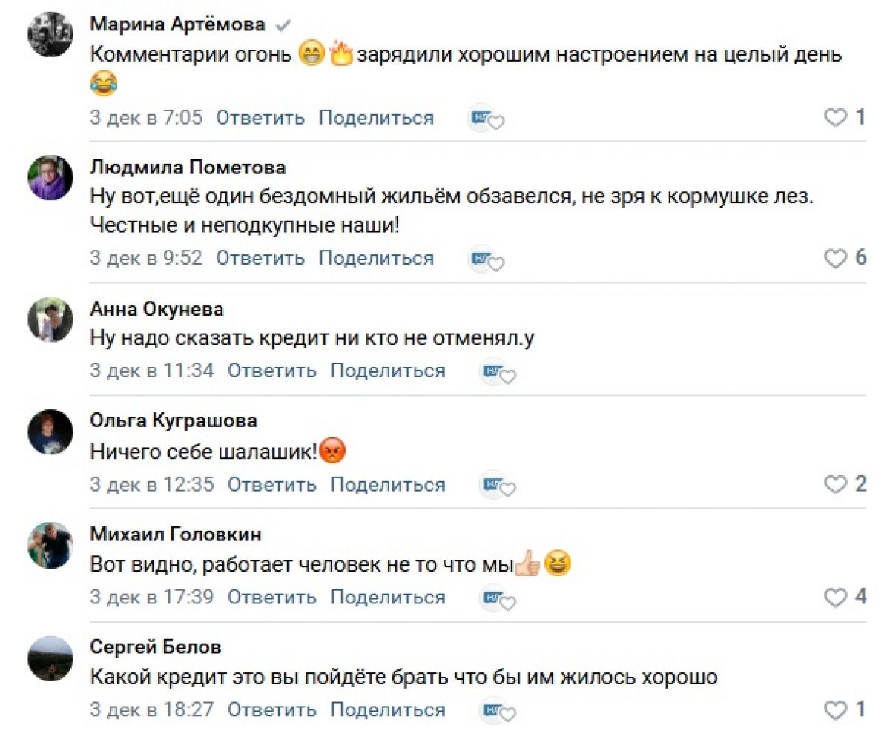Like Михаил Головкин's comment heart icon
The height and width of the screenshot is (731, 890).
point(836,598)
